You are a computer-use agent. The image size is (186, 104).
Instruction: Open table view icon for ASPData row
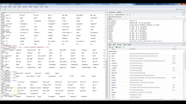point(183,23)
